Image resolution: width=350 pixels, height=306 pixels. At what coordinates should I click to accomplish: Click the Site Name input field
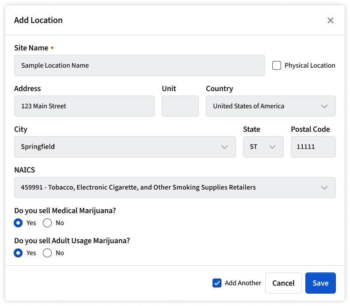tap(140, 65)
